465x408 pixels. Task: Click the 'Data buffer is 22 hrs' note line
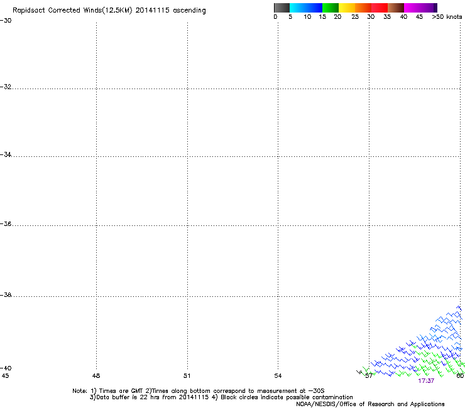[x=221, y=397]
